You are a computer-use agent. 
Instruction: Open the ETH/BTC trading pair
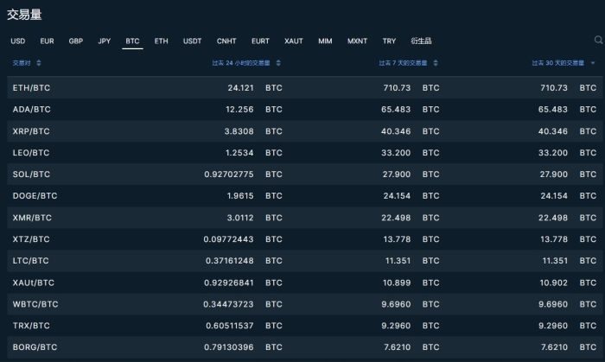tap(31, 88)
